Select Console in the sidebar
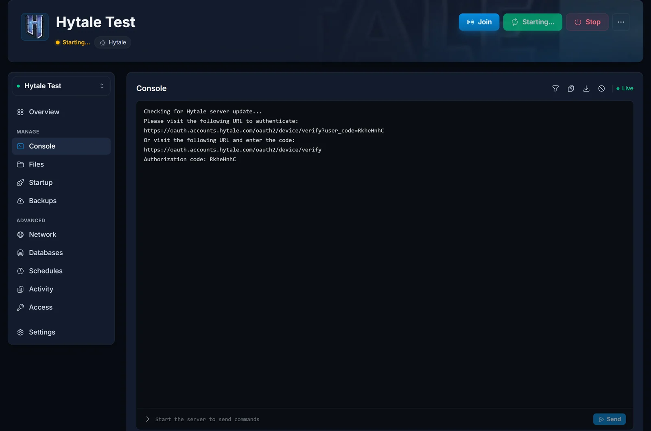Viewport: 651px width, 431px height. [x=61, y=146]
